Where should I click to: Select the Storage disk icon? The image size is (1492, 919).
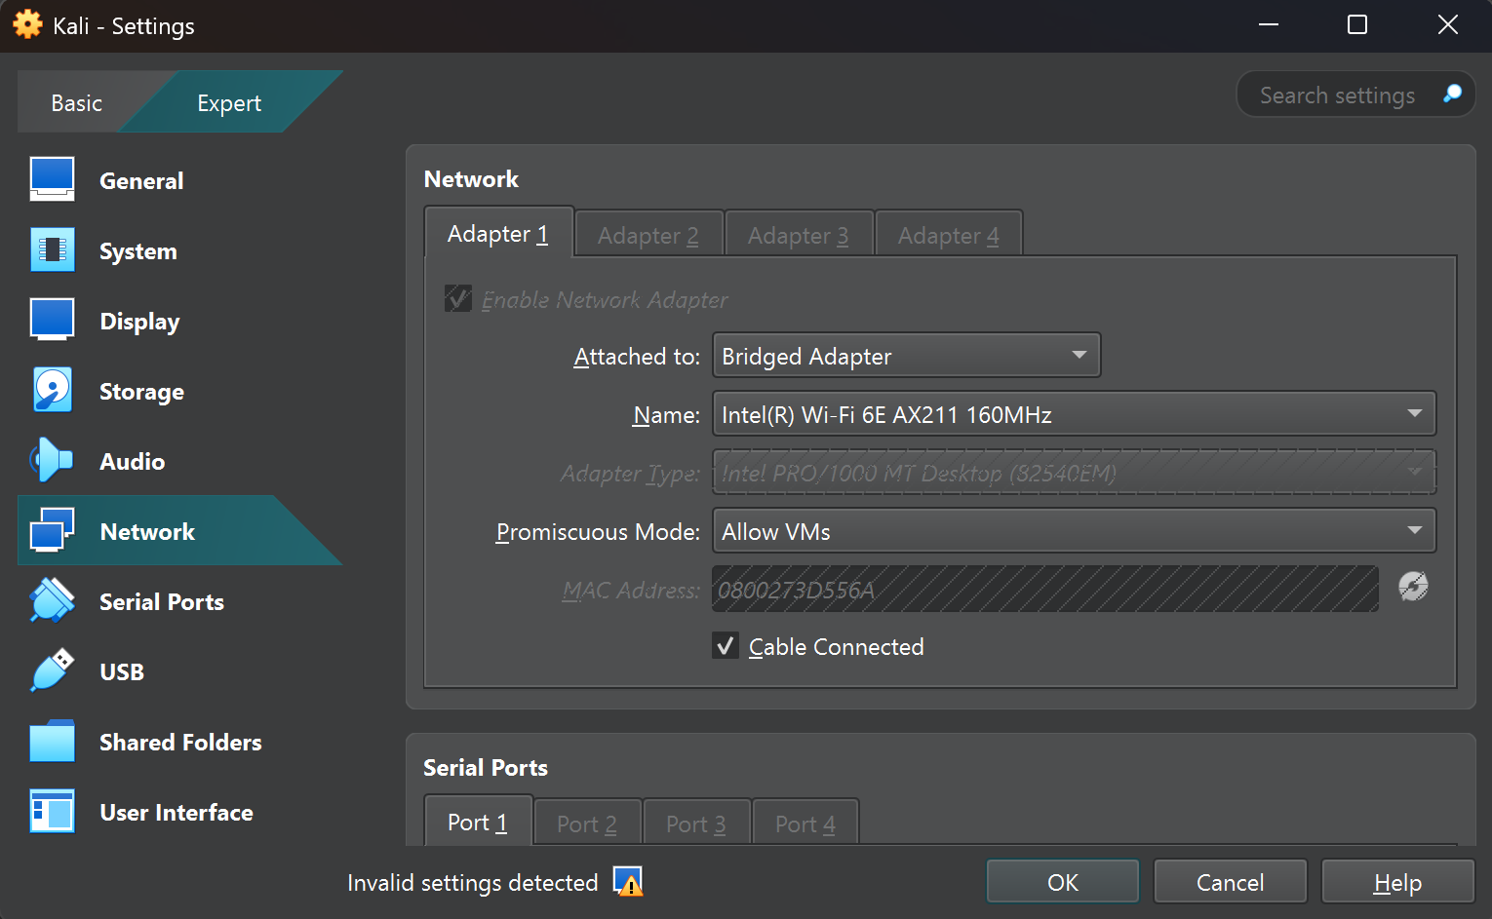click(52, 391)
